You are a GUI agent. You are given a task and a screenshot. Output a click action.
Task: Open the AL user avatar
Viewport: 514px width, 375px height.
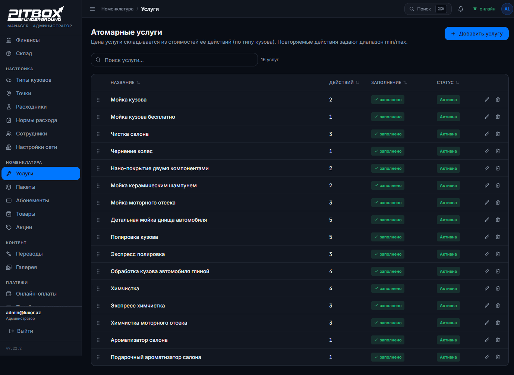click(507, 9)
